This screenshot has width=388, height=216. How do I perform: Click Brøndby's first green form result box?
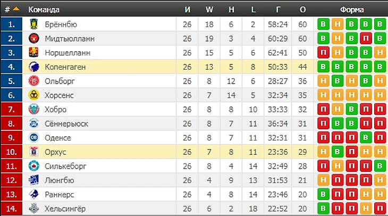tap(323, 24)
